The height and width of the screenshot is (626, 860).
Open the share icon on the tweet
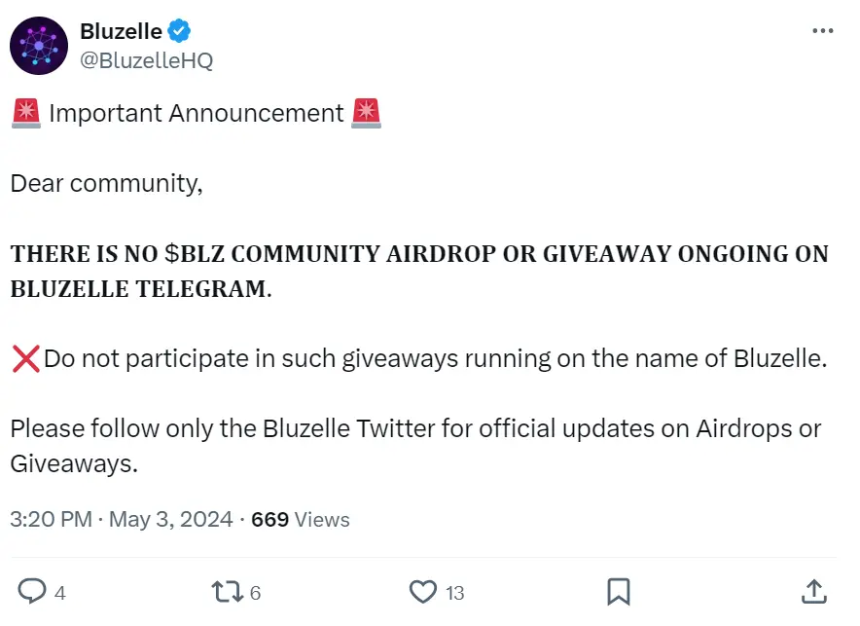point(813,591)
